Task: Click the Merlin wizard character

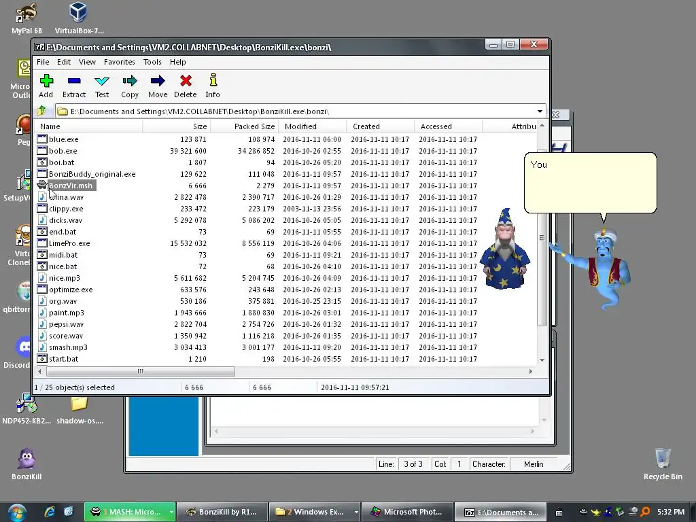Action: [505, 249]
